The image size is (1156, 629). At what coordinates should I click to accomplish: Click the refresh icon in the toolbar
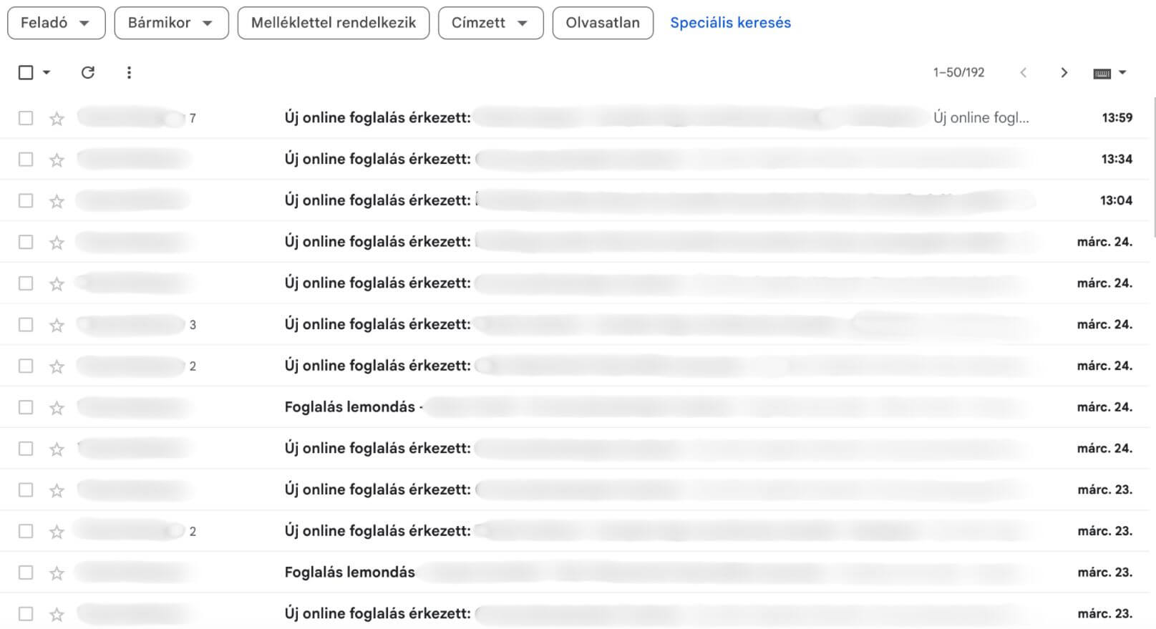(88, 72)
